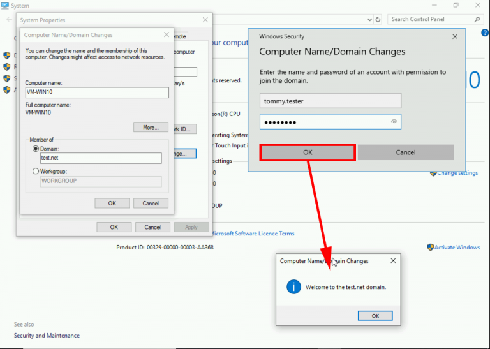The height and width of the screenshot is (349, 490).
Task: Close the Computer Name/Domain Changes dialog
Action: click(x=167, y=34)
